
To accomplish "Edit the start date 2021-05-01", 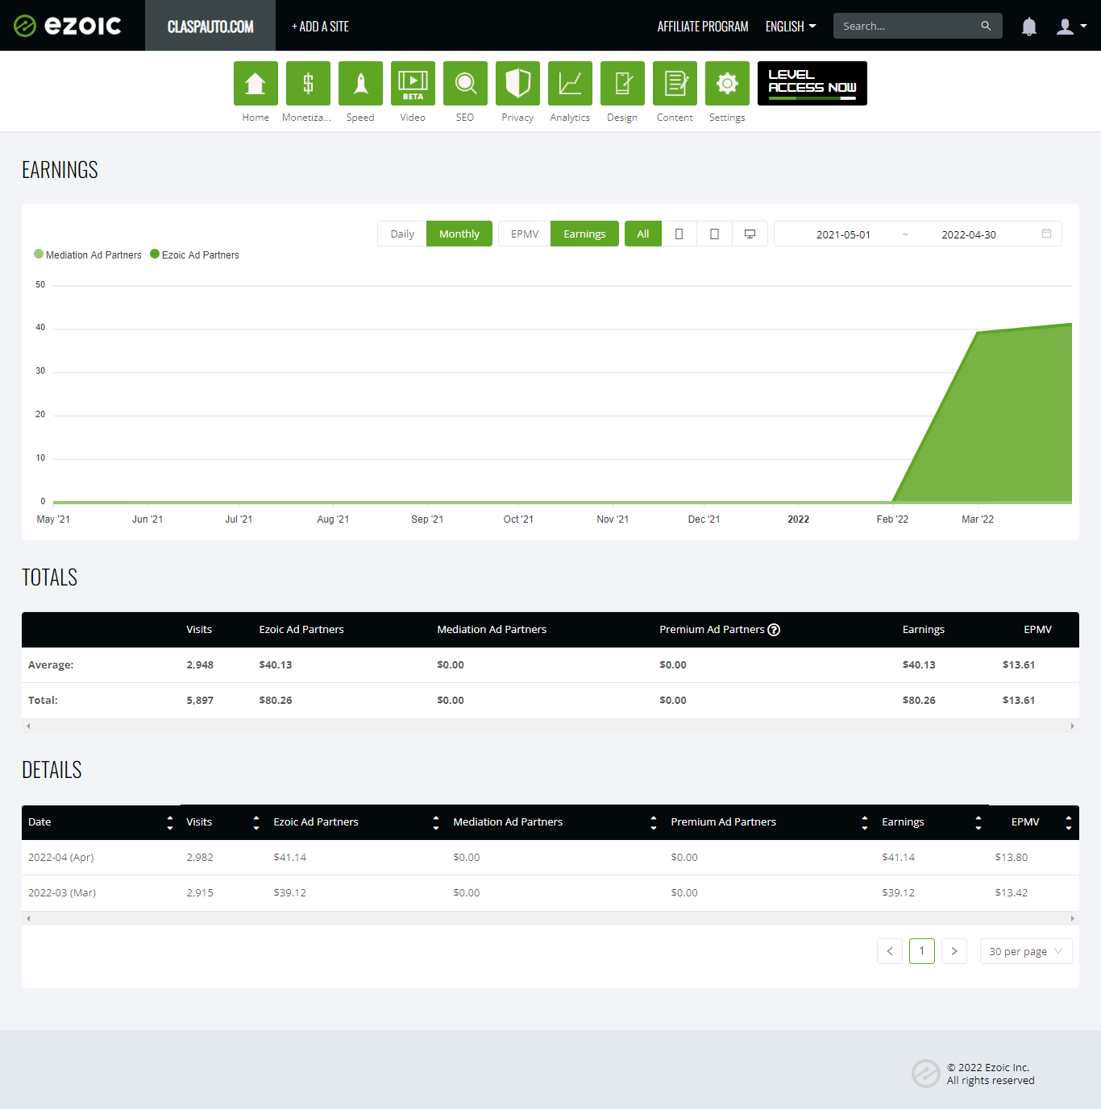I will 843,234.
